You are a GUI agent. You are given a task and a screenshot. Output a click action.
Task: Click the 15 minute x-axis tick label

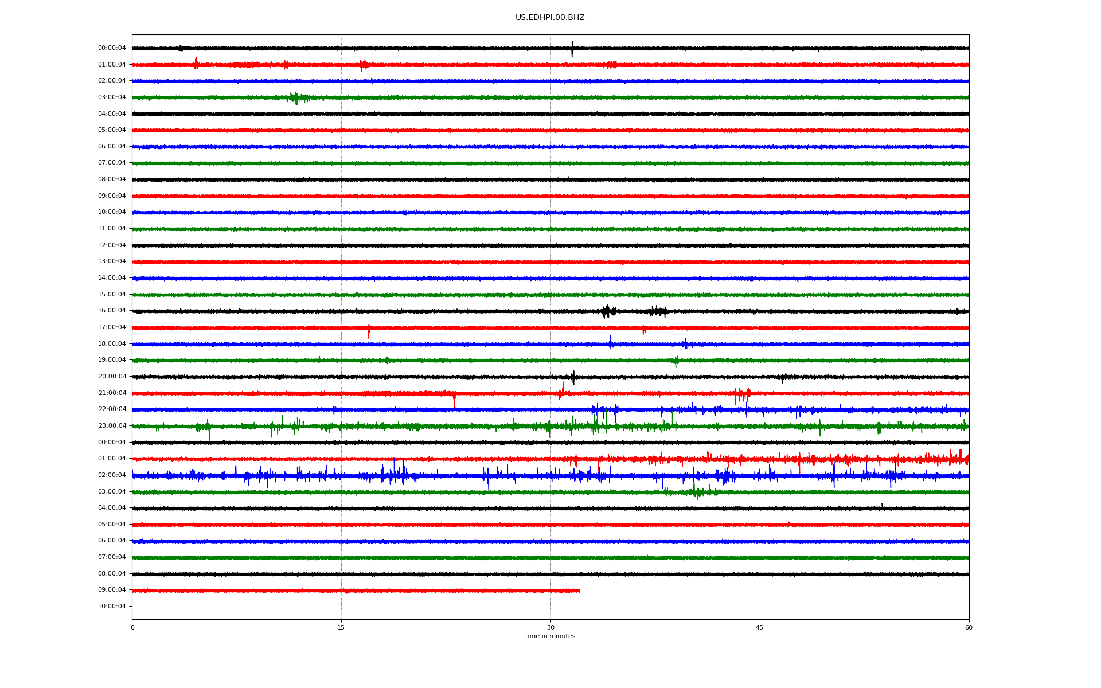click(341, 627)
